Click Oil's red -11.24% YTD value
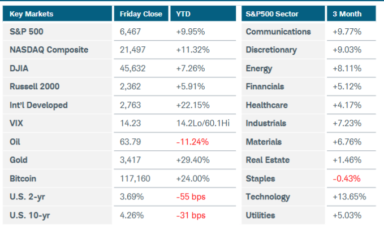 [x=192, y=142]
